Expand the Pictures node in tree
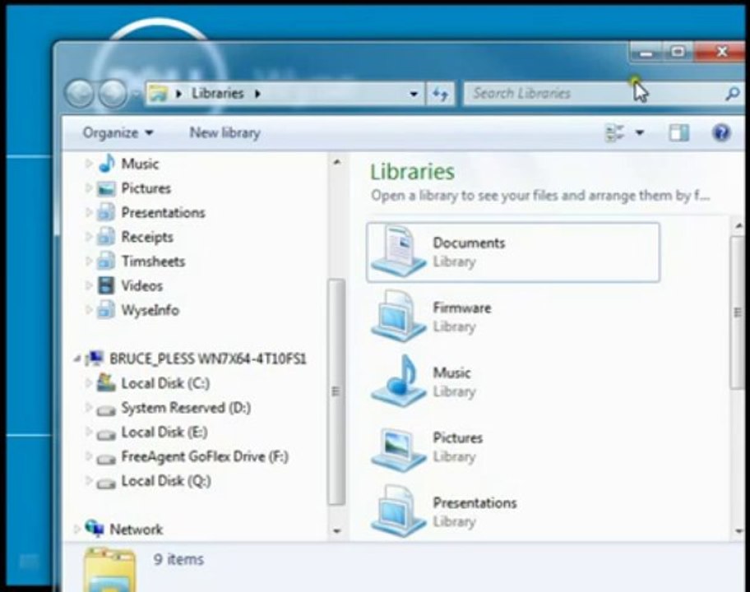 coord(89,187)
